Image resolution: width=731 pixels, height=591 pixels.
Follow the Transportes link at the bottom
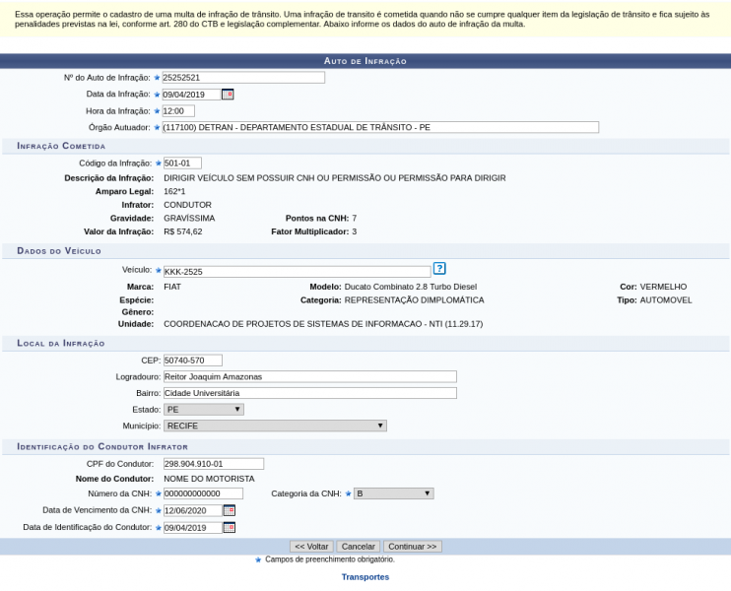click(x=365, y=577)
